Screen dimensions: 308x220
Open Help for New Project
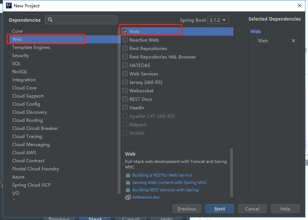pos(285,209)
